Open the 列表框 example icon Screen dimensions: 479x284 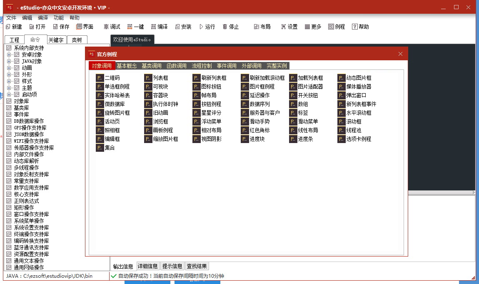[x=148, y=78]
